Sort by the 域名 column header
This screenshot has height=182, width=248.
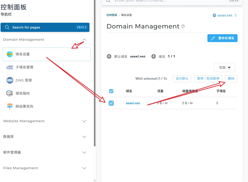tap(129, 91)
